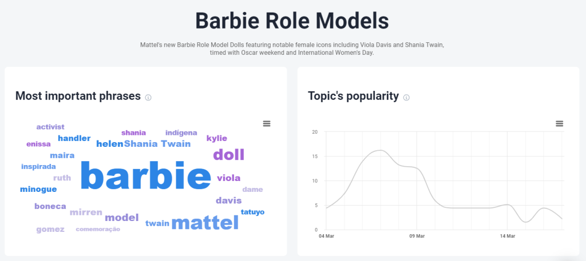The height and width of the screenshot is (261, 586).
Task: Click the word 'mattel' in the cloud
Action: point(205,223)
